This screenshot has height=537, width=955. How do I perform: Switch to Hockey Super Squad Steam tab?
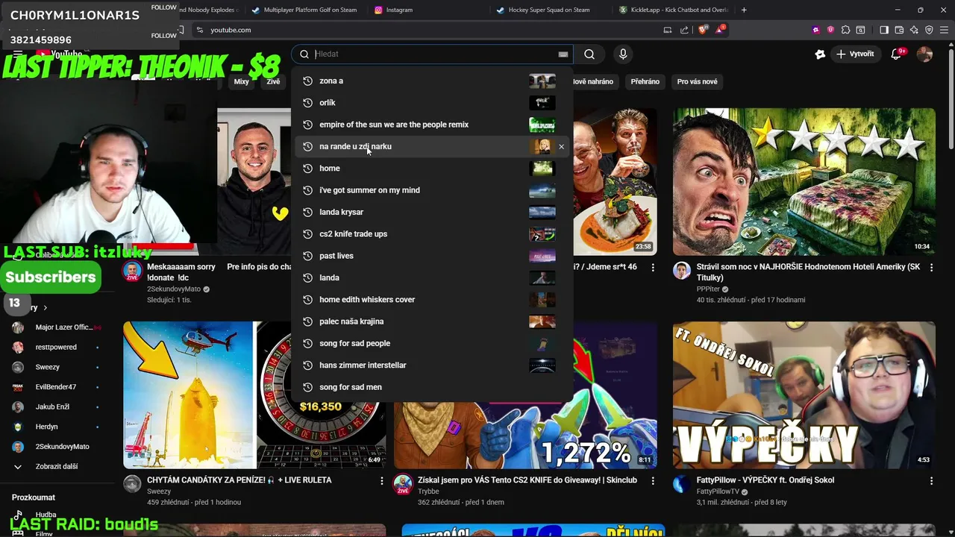(x=548, y=10)
